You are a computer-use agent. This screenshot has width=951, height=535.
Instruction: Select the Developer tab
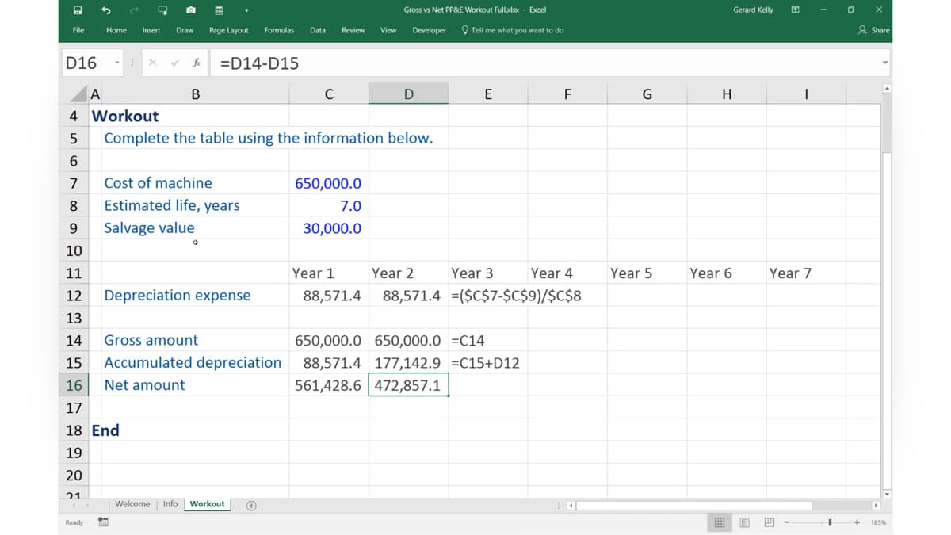pos(429,30)
